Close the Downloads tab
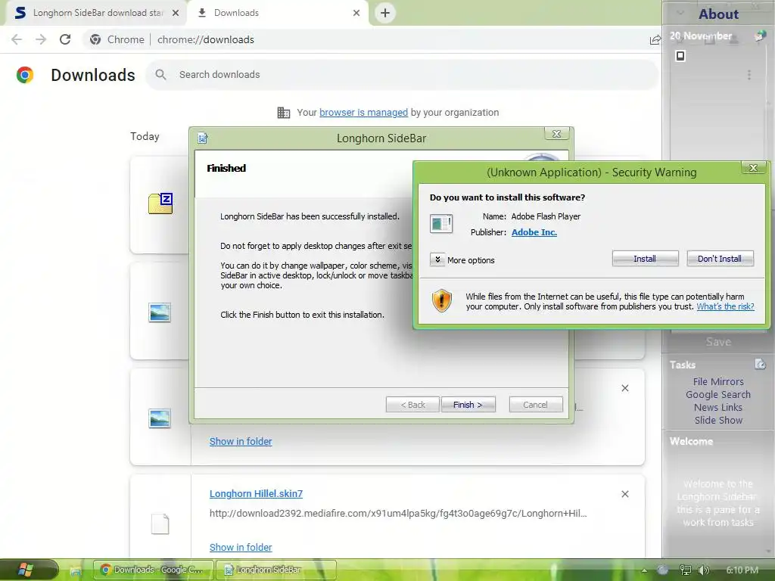775x581 pixels. (356, 13)
